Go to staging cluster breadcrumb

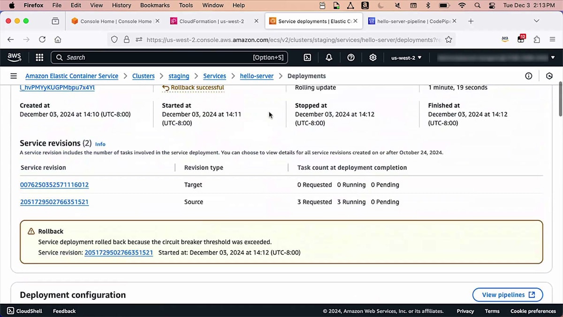point(179,76)
